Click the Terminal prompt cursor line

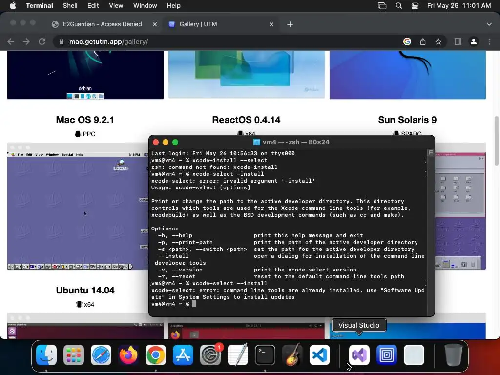[x=194, y=304]
